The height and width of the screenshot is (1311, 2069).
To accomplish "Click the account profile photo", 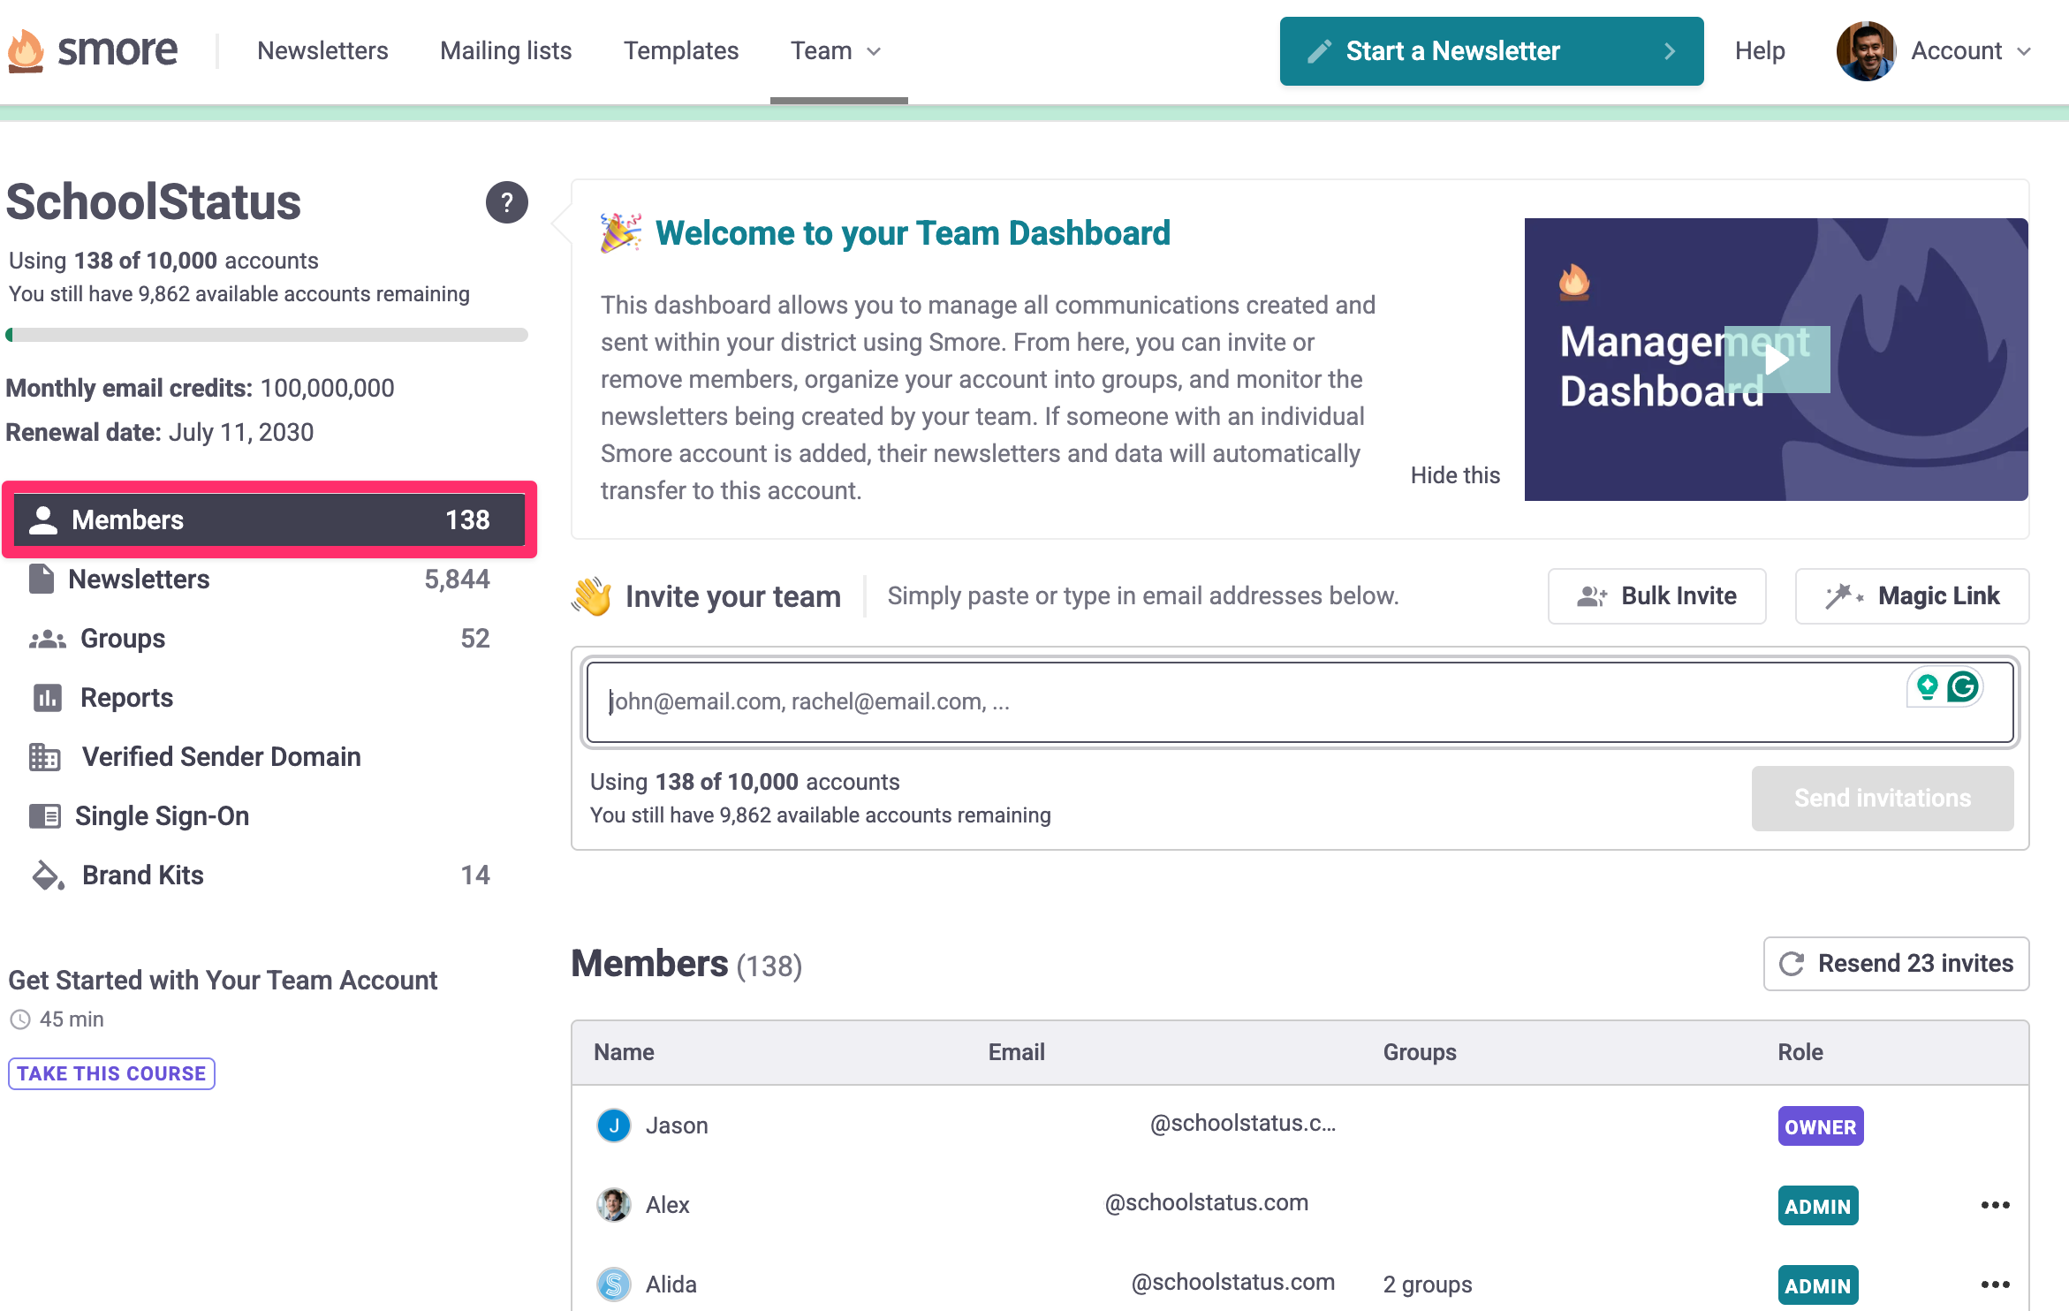I will click(1866, 51).
